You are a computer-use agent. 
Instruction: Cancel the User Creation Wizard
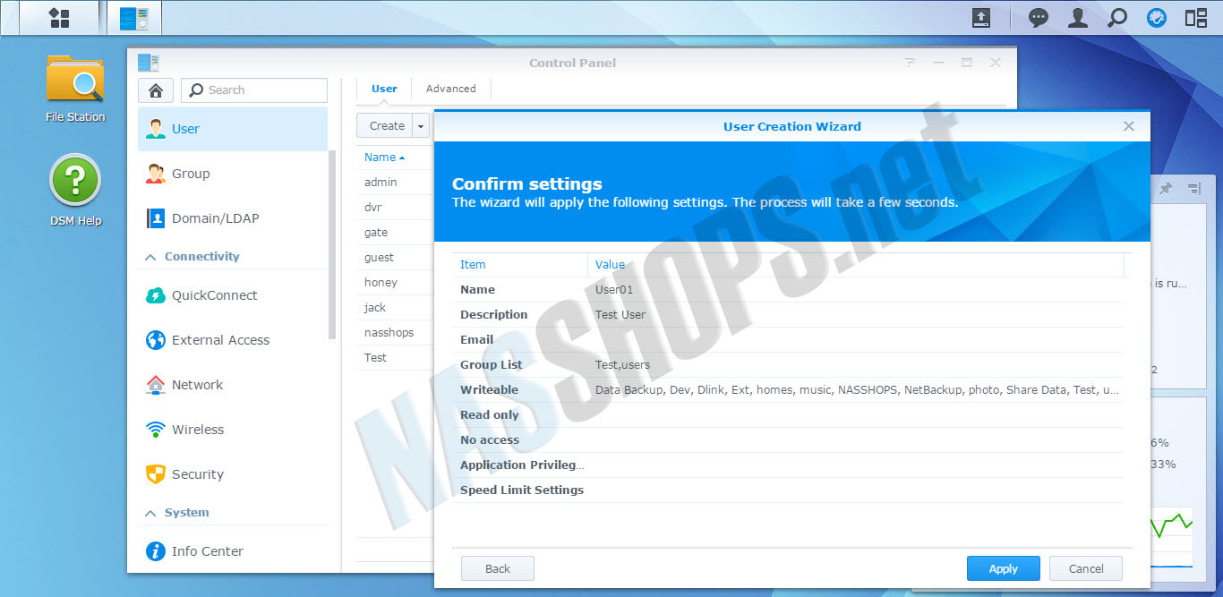(x=1086, y=568)
